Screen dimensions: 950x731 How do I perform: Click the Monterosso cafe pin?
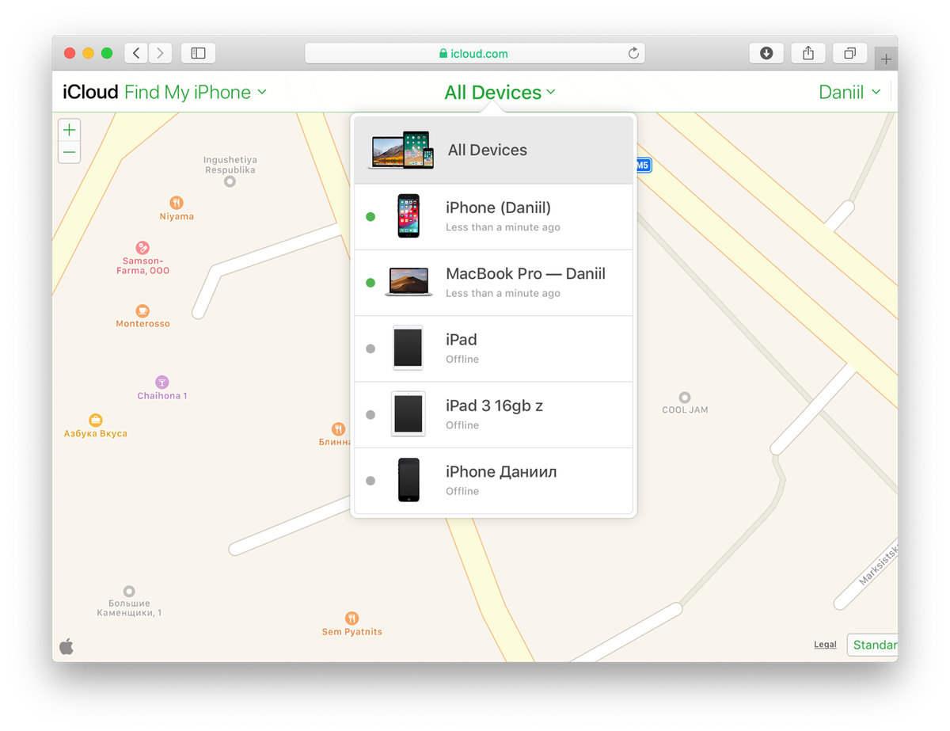tap(142, 310)
